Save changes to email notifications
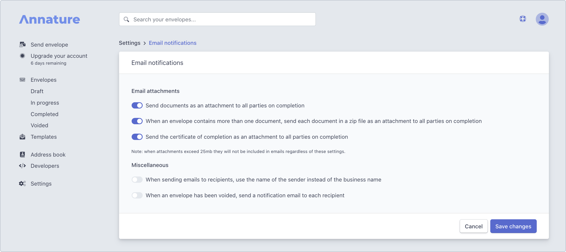Screen dimensions: 566x252 pos(513,226)
